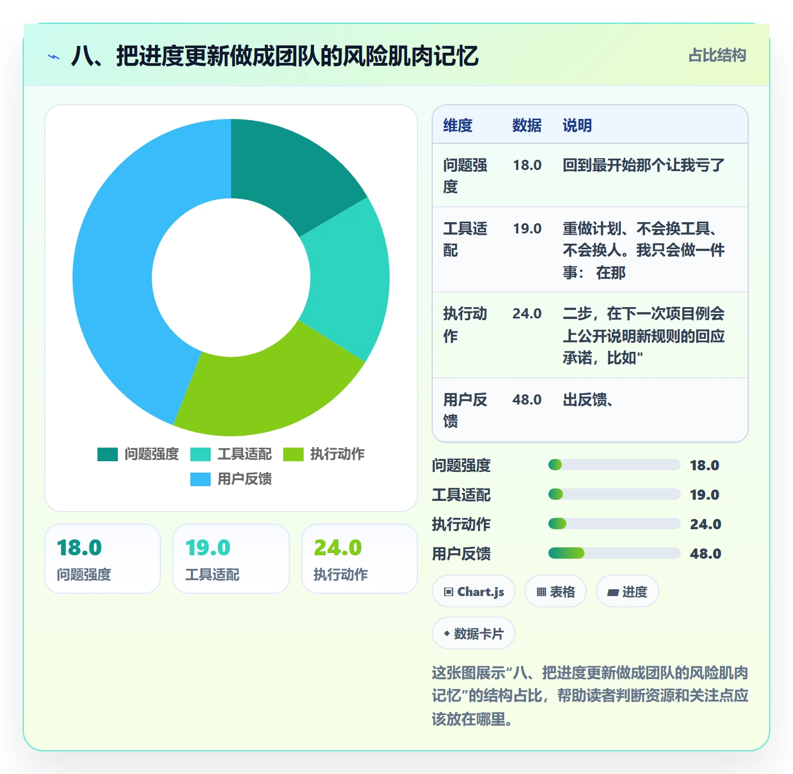Click the 24.0 value beside 执行动作 bar

pyautogui.click(x=705, y=524)
